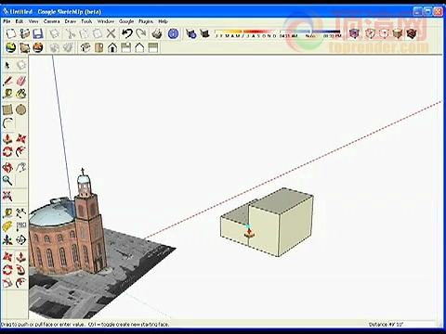Expand the Tools menu
The image size is (446, 334).
tap(86, 21)
